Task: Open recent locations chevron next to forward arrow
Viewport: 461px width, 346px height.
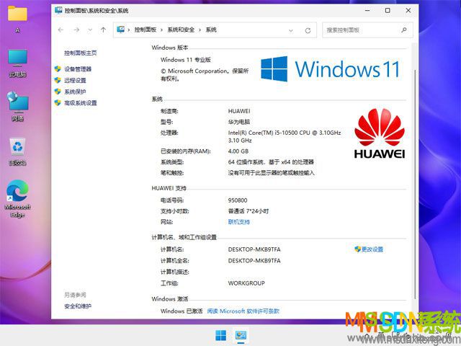Action: (x=90, y=30)
